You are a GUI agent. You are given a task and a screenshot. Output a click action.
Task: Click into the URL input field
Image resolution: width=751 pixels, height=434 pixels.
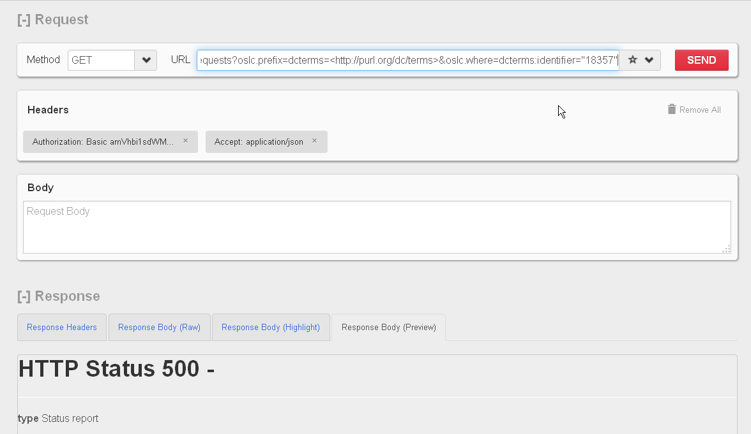408,60
